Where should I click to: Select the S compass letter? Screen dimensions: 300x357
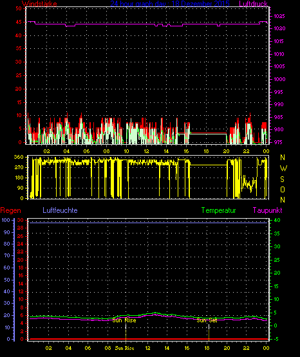(x=282, y=179)
